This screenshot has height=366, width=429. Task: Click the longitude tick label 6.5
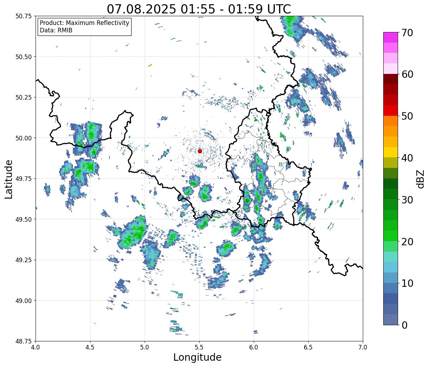308,347
